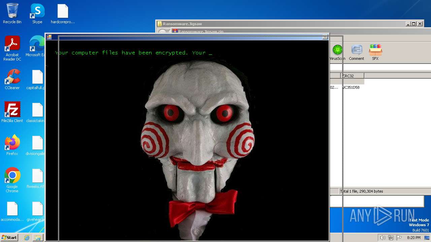Open the Recycle Bin desktop icon
This screenshot has height=242, width=431.
[12, 13]
